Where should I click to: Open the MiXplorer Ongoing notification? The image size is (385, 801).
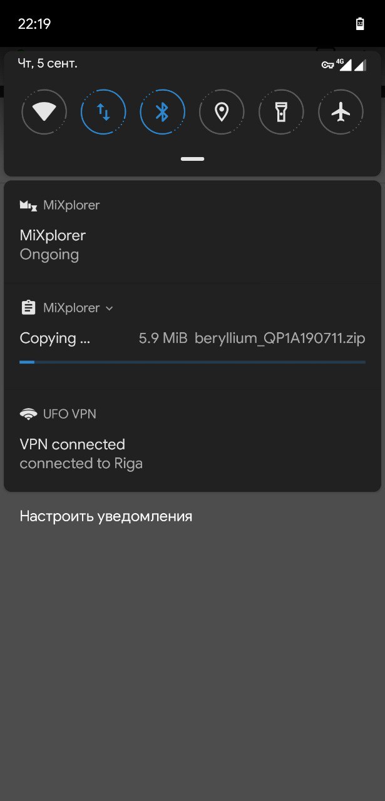(x=192, y=232)
